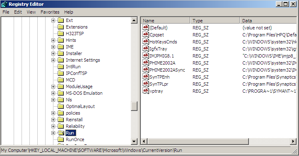This screenshot has width=299, height=156.
Task: Select the Installer key label
Action: [74, 53]
